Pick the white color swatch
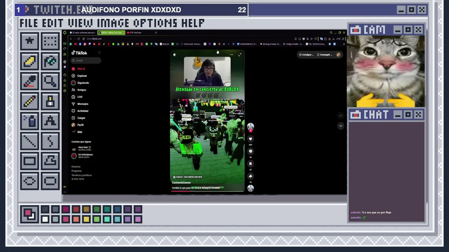 tap(45, 219)
